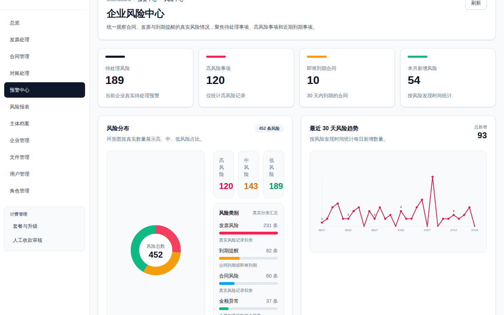Click the 07/16 axis label on trend chart

click(x=475, y=230)
